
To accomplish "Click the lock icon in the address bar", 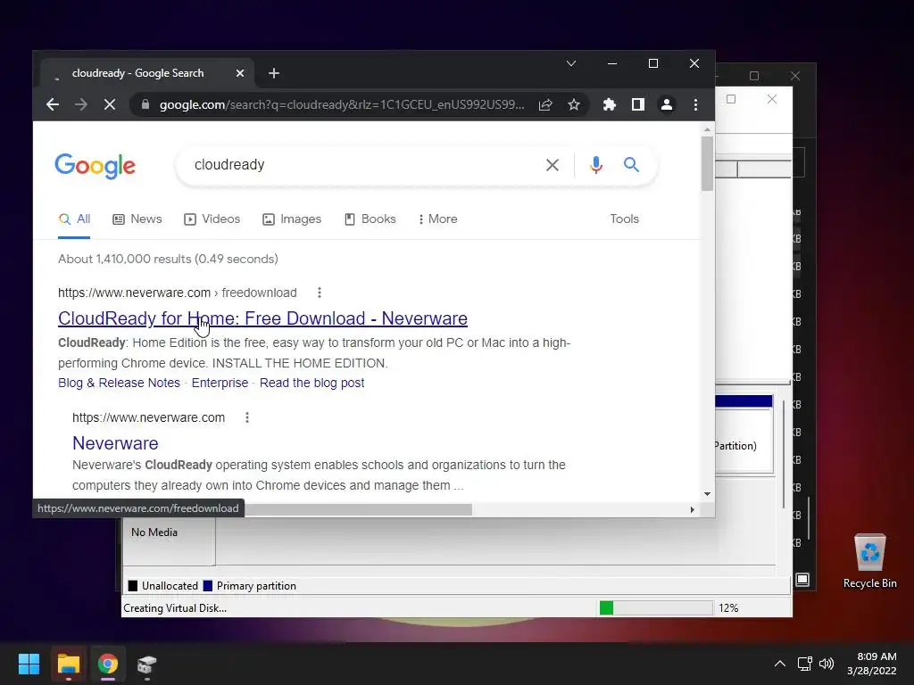I will [x=145, y=105].
